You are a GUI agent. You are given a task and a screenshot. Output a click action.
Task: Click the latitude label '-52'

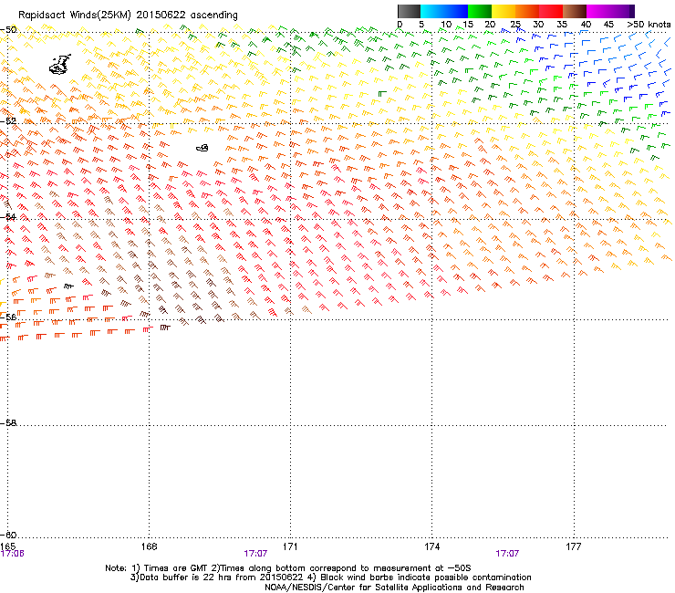coord(8,121)
